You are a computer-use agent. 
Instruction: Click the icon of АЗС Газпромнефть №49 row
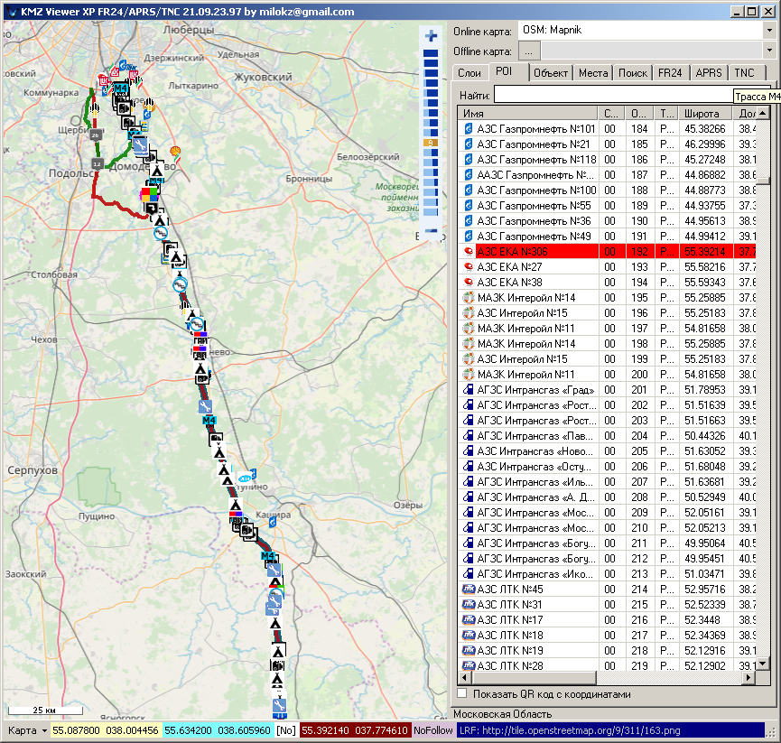(468, 237)
